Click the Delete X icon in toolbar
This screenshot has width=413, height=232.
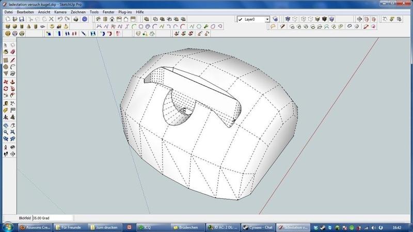tap(51, 19)
